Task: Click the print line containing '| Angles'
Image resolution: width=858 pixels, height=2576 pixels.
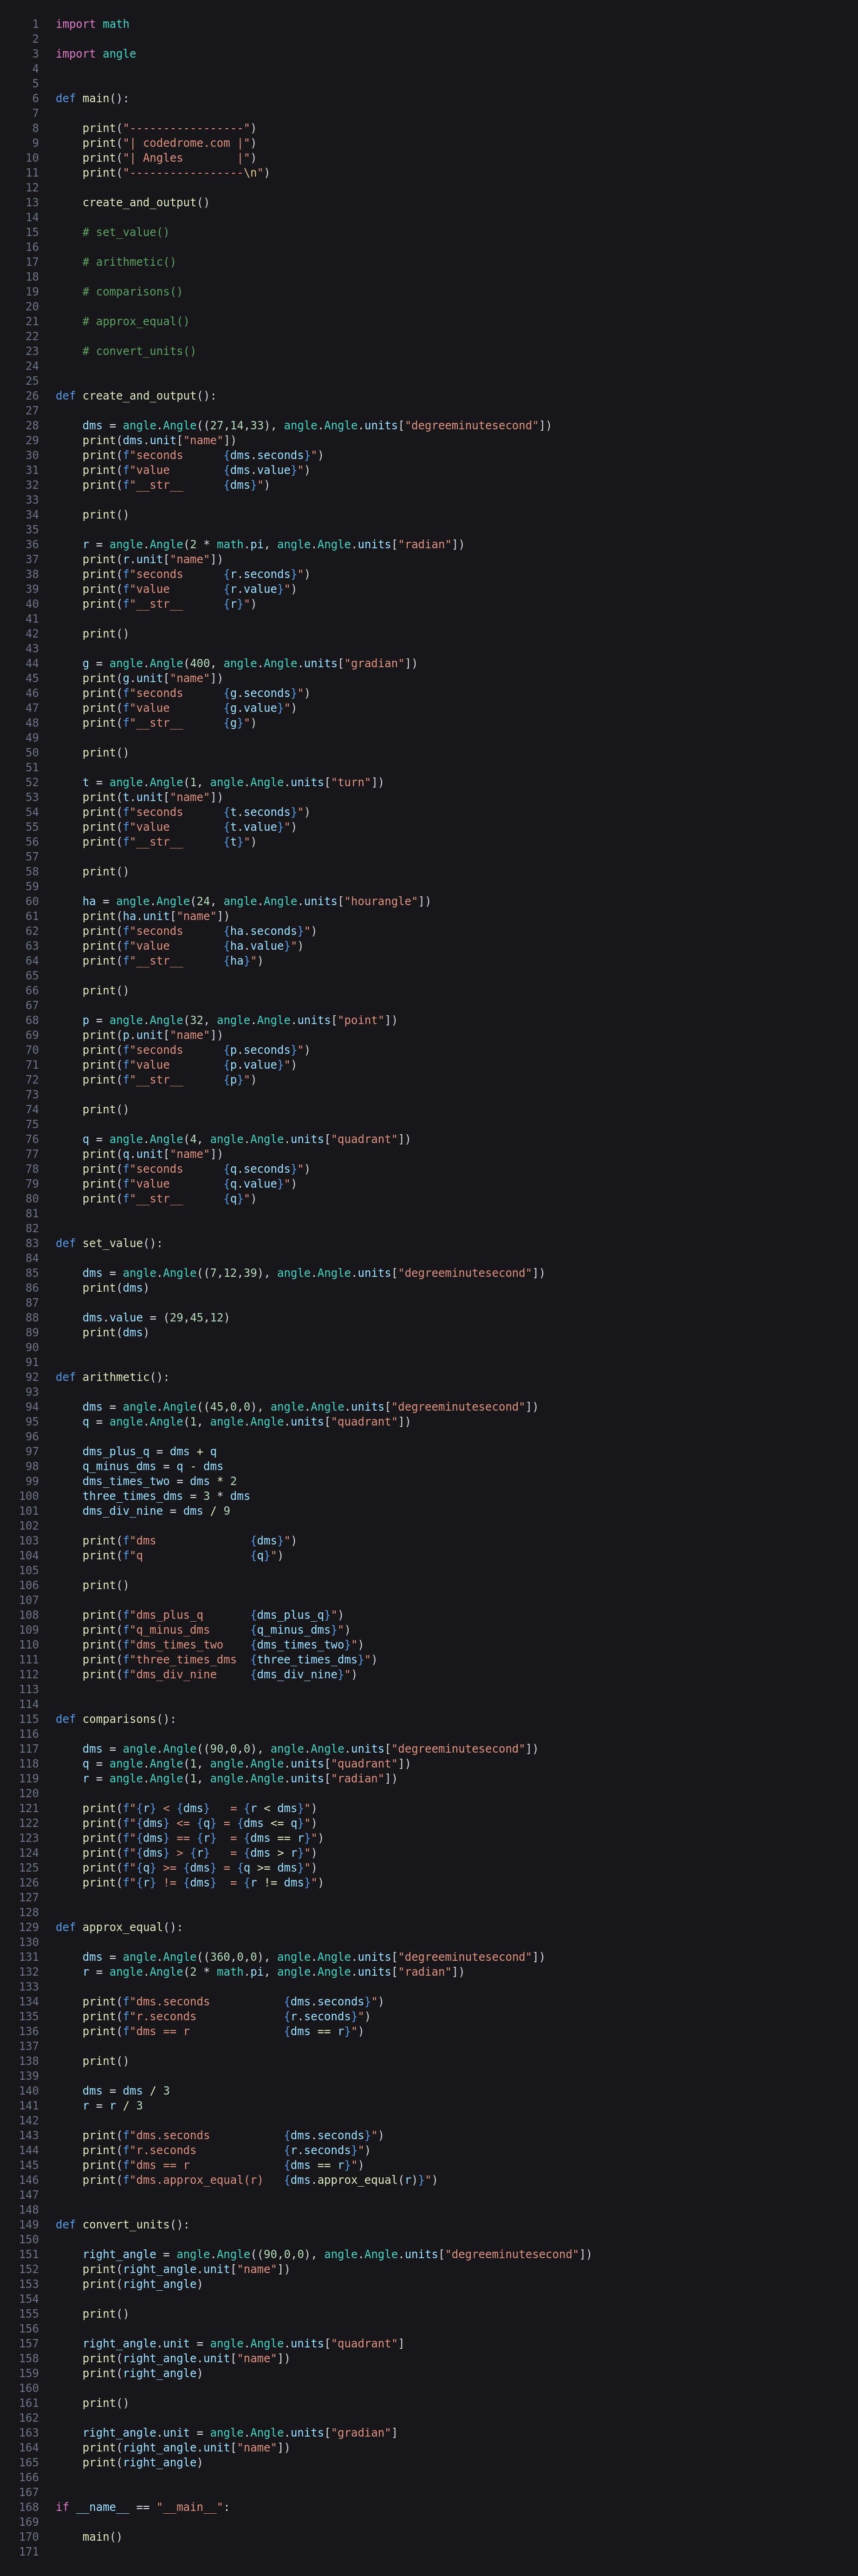Action: [x=169, y=158]
